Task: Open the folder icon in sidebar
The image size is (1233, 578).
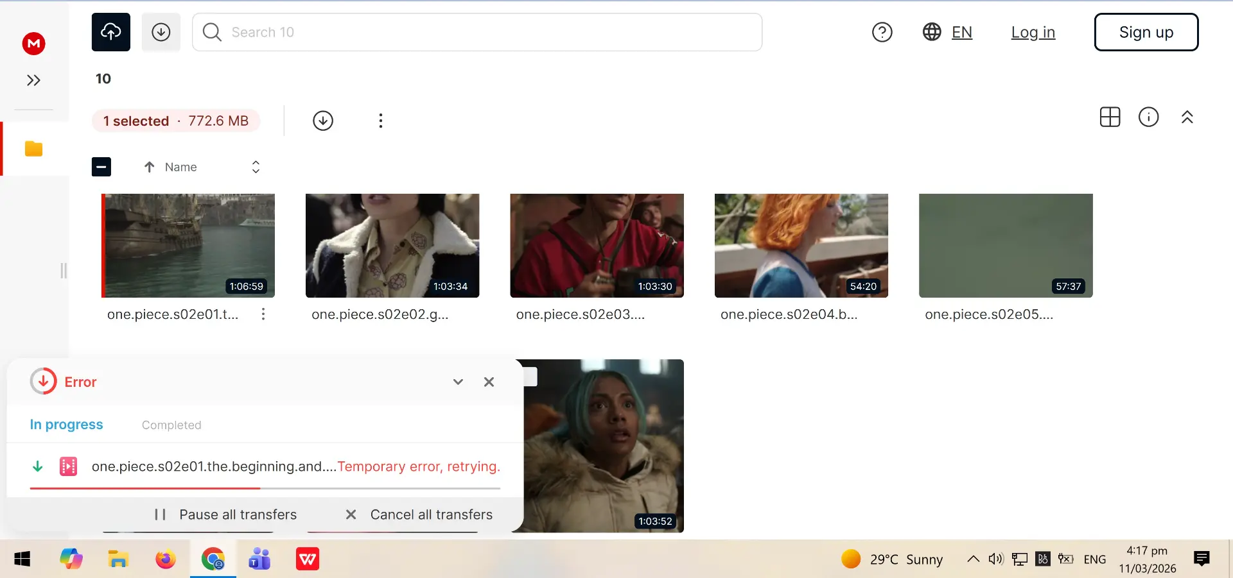Action: (33, 149)
